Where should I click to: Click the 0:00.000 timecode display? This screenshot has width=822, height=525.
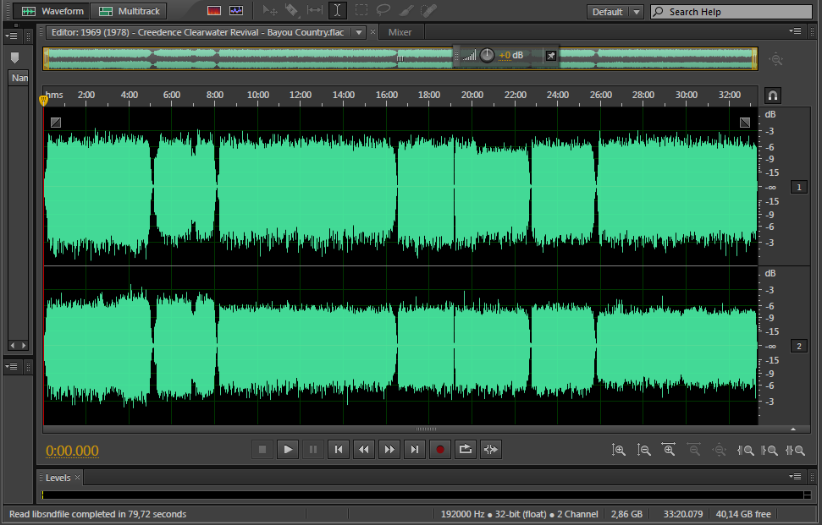pos(72,451)
